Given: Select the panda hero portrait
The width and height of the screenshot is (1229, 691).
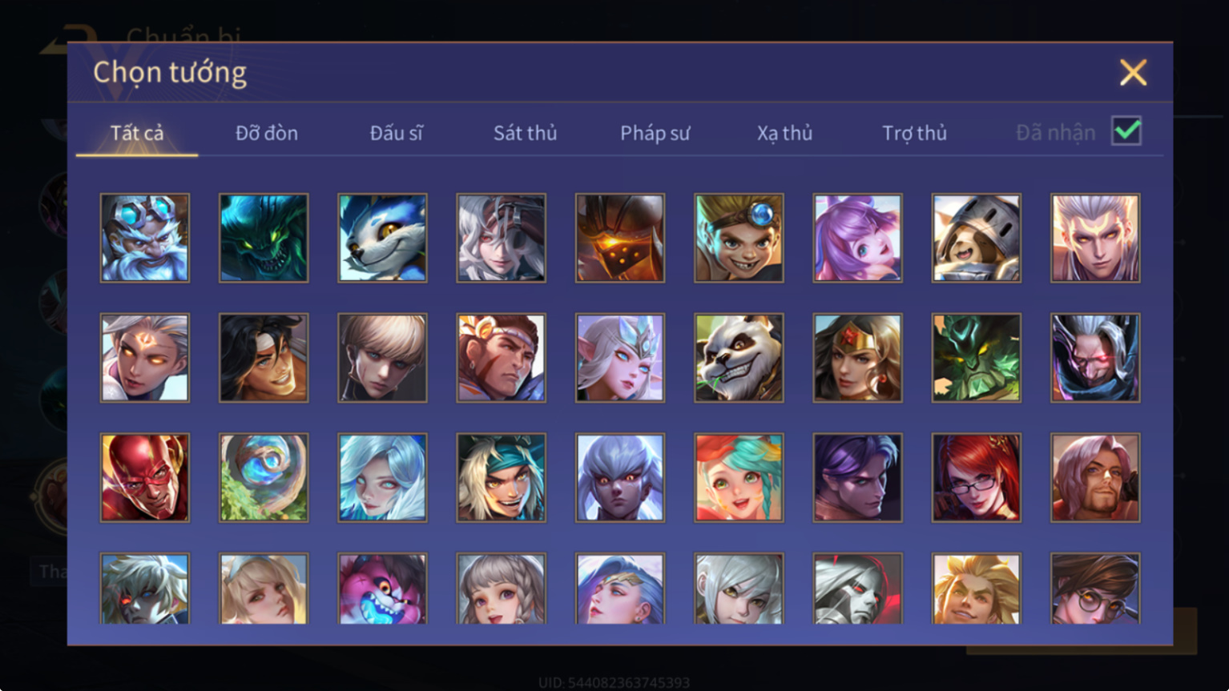Looking at the screenshot, I should [739, 357].
